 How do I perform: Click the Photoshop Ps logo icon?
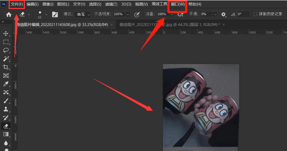4,4
